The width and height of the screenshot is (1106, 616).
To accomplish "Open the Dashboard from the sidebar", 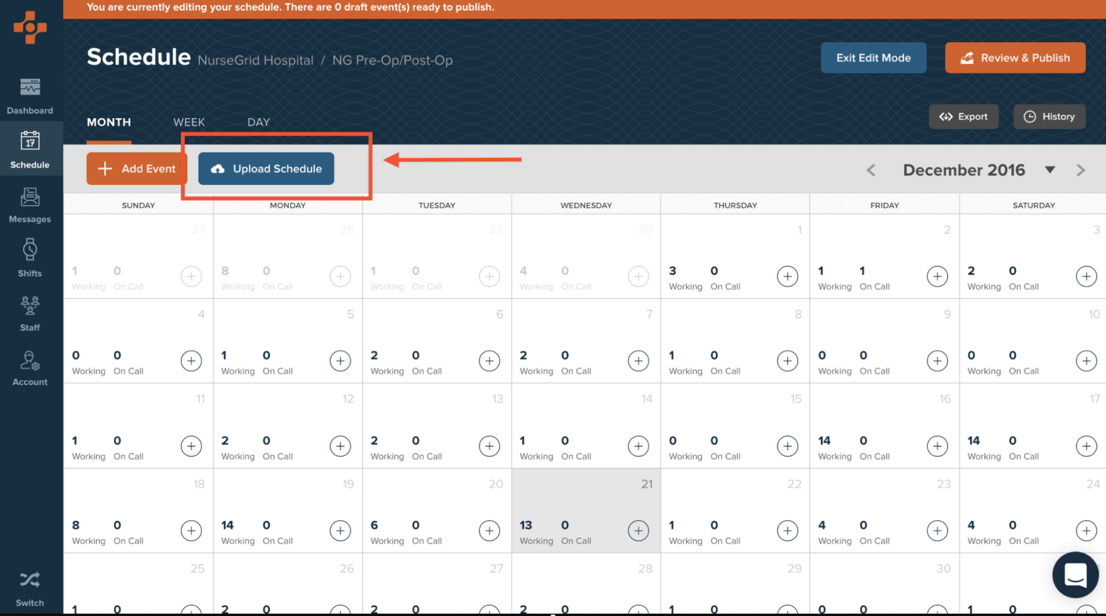I will coord(30,96).
